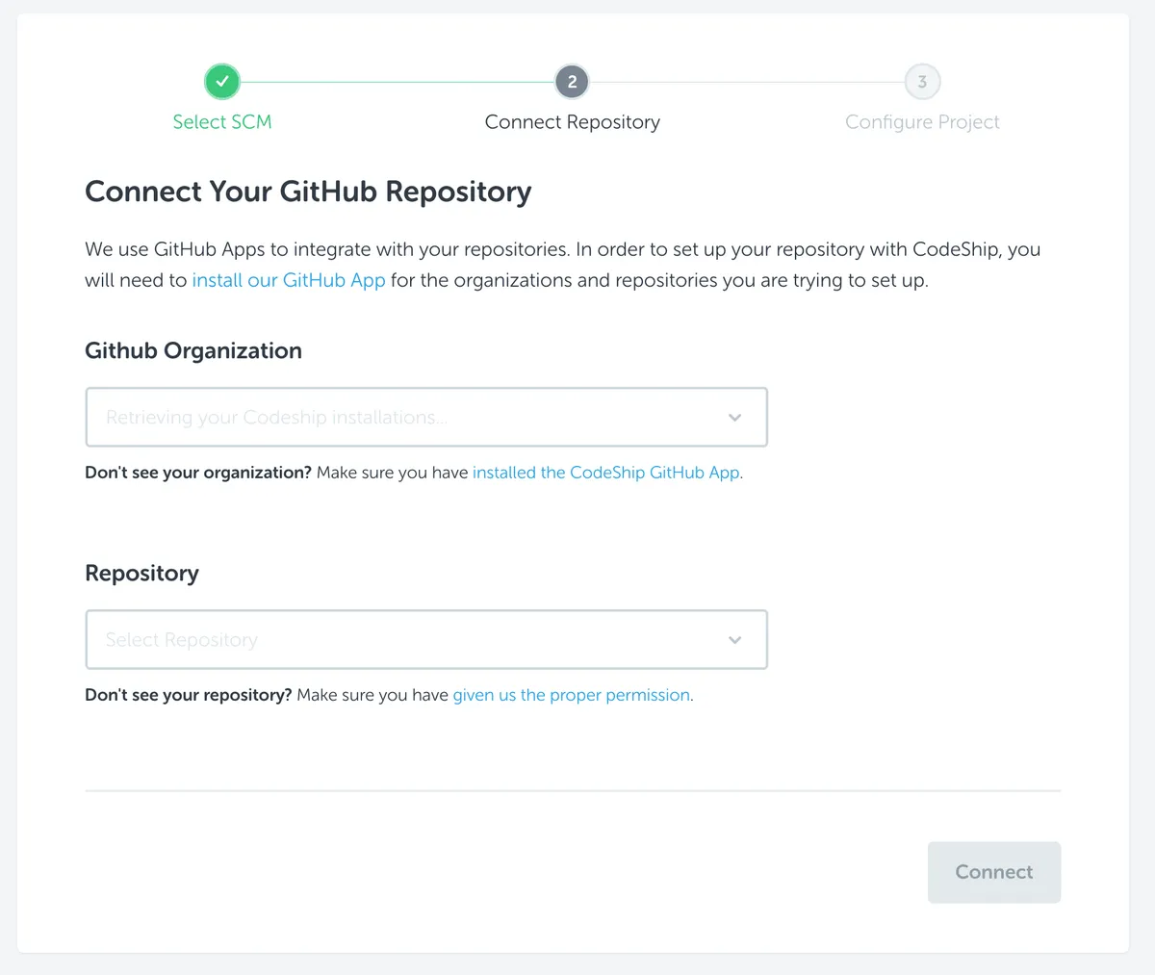This screenshot has width=1155, height=975.
Task: Open the Select Repository dropdown field
Action: [x=404, y=640]
